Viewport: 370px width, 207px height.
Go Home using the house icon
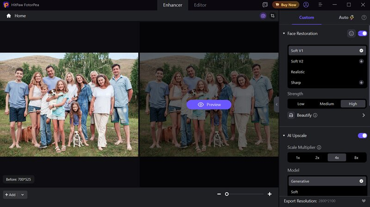click(9, 16)
